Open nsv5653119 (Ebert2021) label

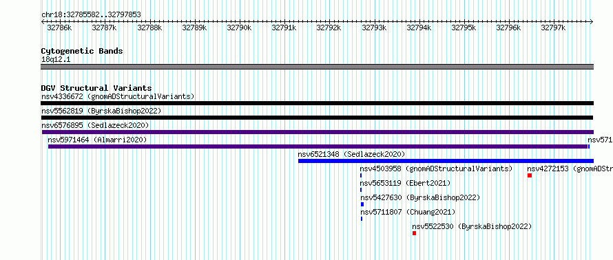coord(406,183)
